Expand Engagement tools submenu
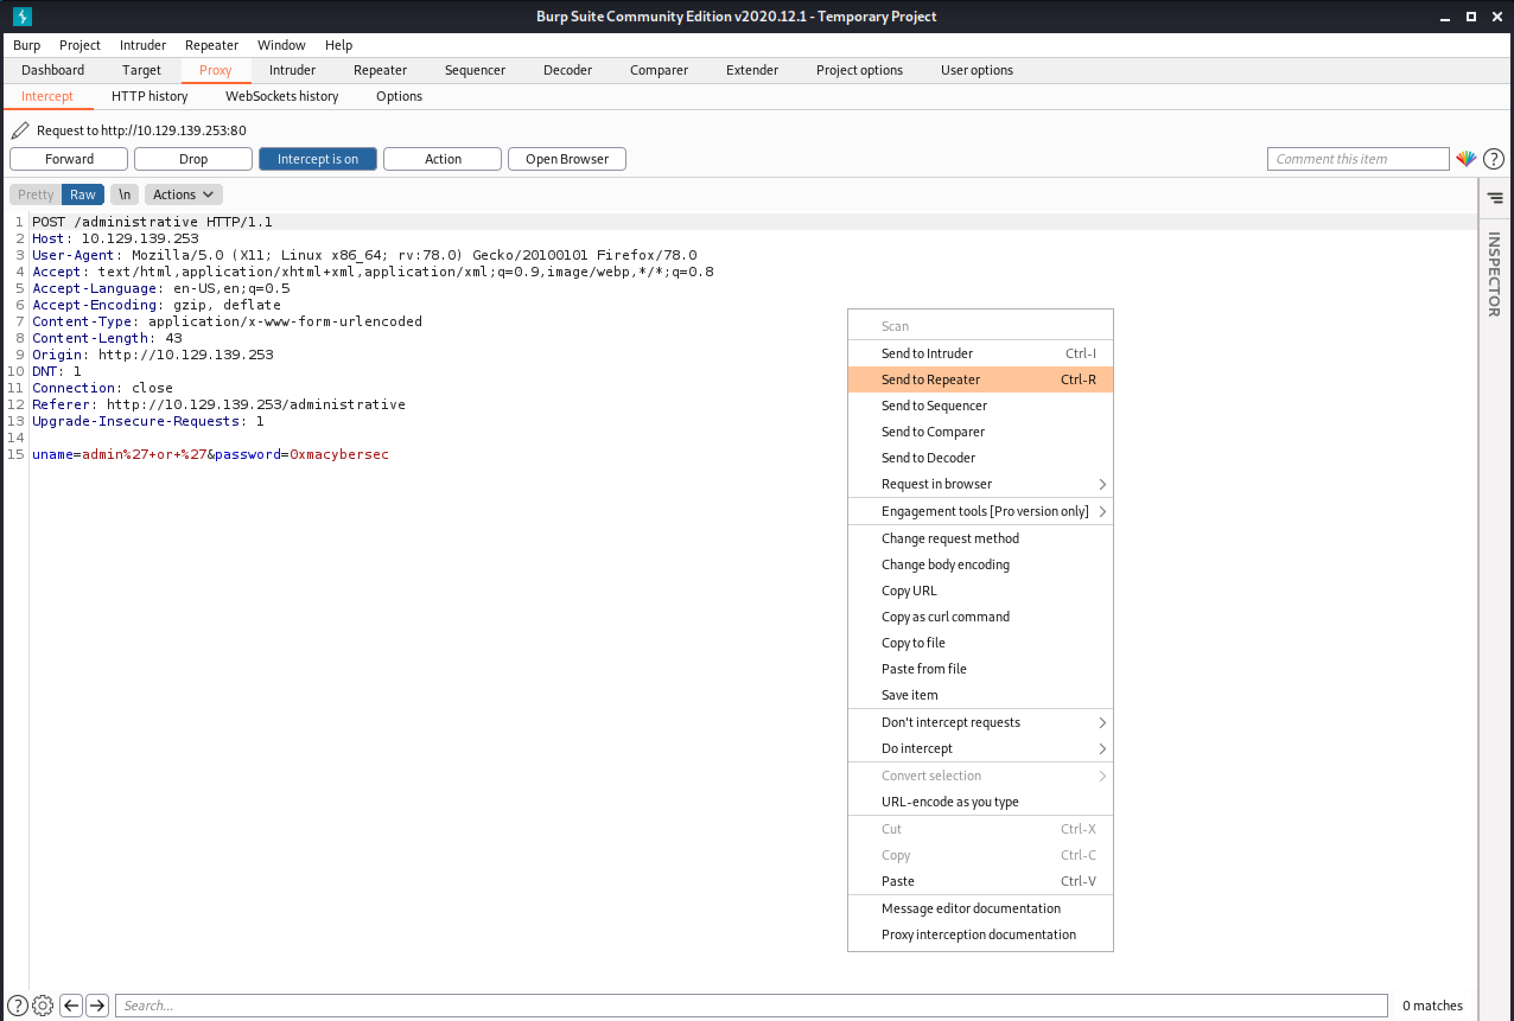The image size is (1514, 1021). click(x=981, y=511)
